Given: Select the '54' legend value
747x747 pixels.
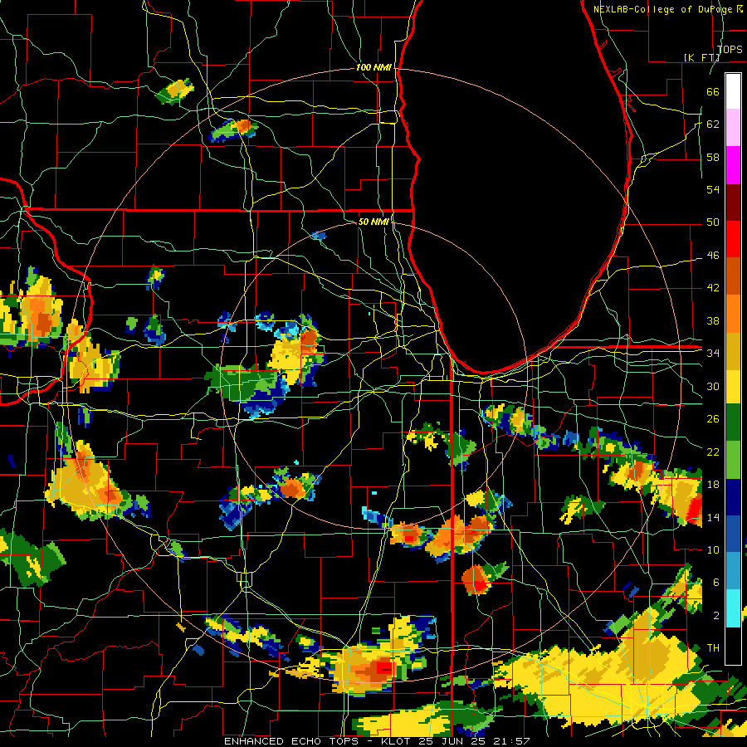Looking at the screenshot, I should tap(713, 189).
